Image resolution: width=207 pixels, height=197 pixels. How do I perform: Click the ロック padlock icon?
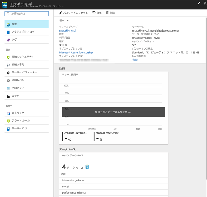(8, 96)
